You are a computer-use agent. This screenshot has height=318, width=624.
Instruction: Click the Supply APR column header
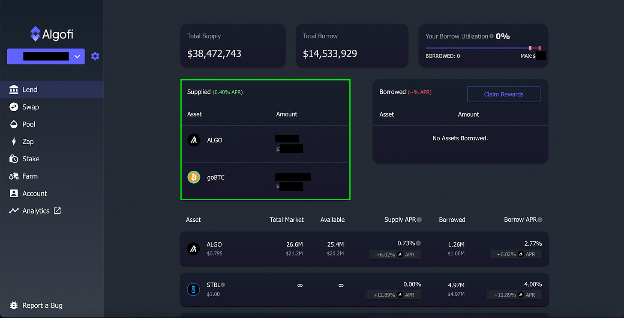(400, 220)
